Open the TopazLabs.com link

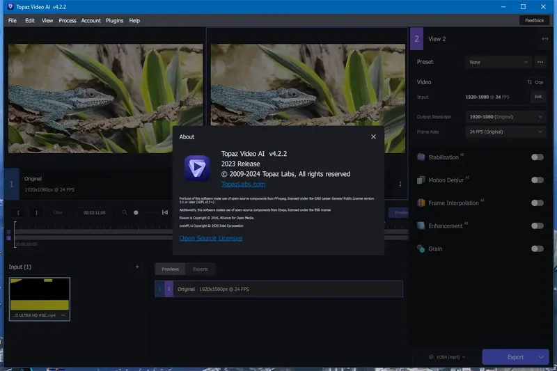243,184
